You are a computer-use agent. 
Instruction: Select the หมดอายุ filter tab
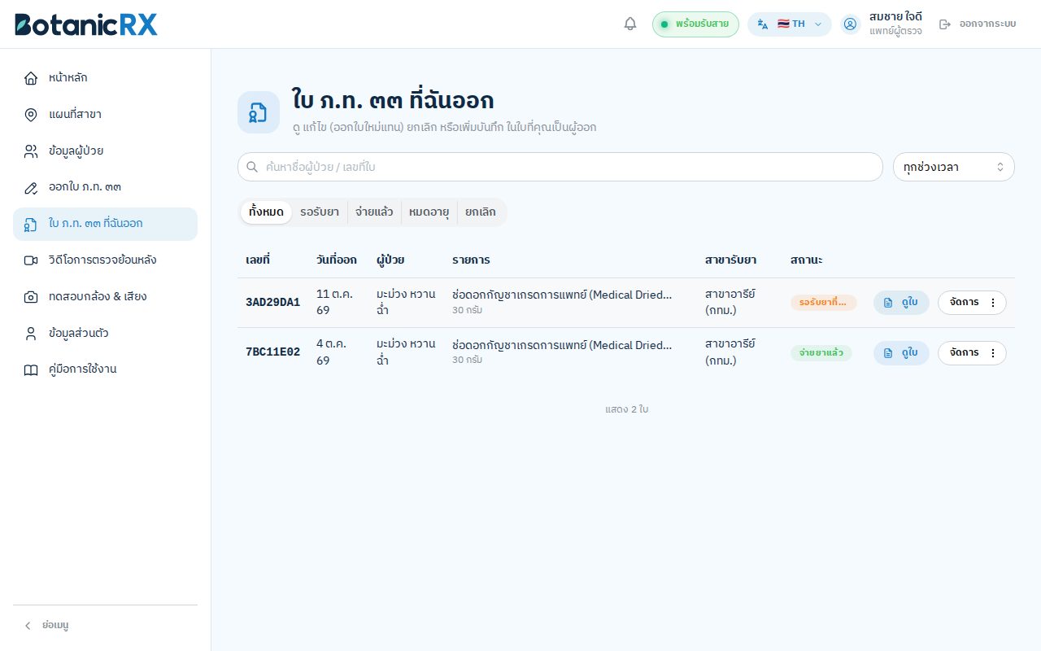click(429, 212)
